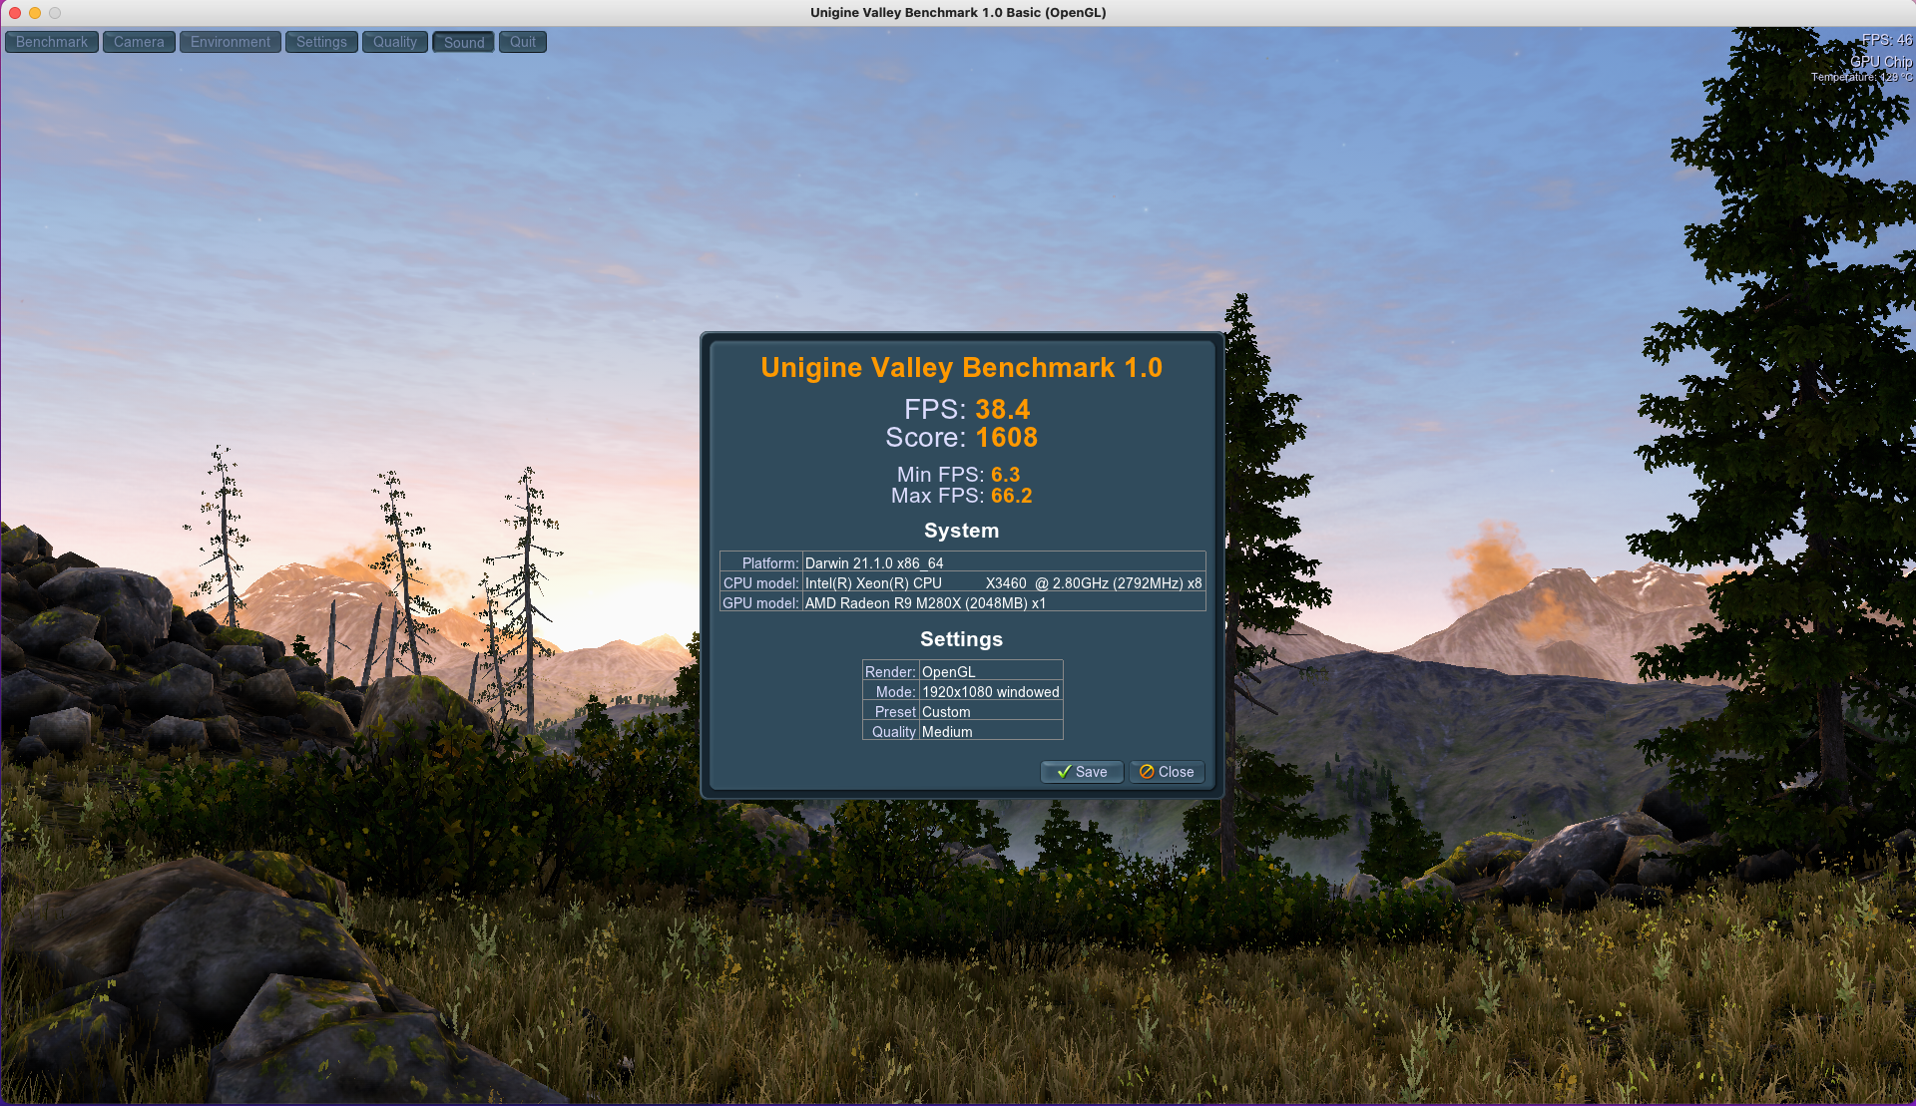The width and height of the screenshot is (1916, 1106).
Task: Click the yellow minimize window button
Action: 35,13
